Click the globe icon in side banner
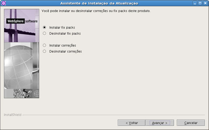This screenshot has height=130, width=209. (36, 94)
